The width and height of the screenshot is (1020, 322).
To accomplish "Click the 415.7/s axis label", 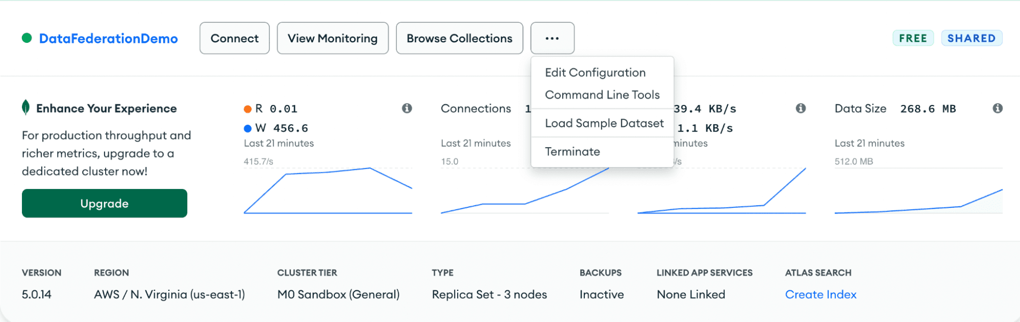I will [x=258, y=162].
